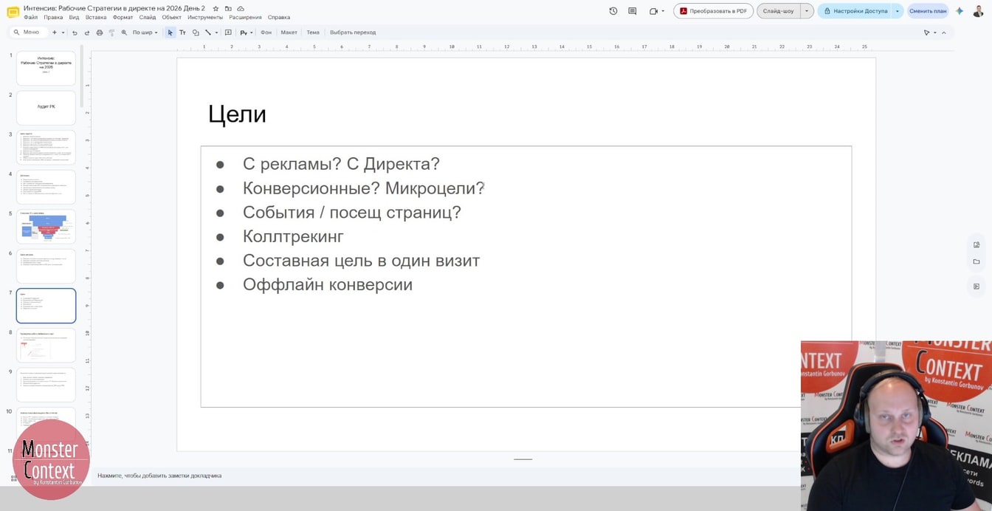992x511 pixels.
Task: Click the video camera meeting icon
Action: coord(653,11)
